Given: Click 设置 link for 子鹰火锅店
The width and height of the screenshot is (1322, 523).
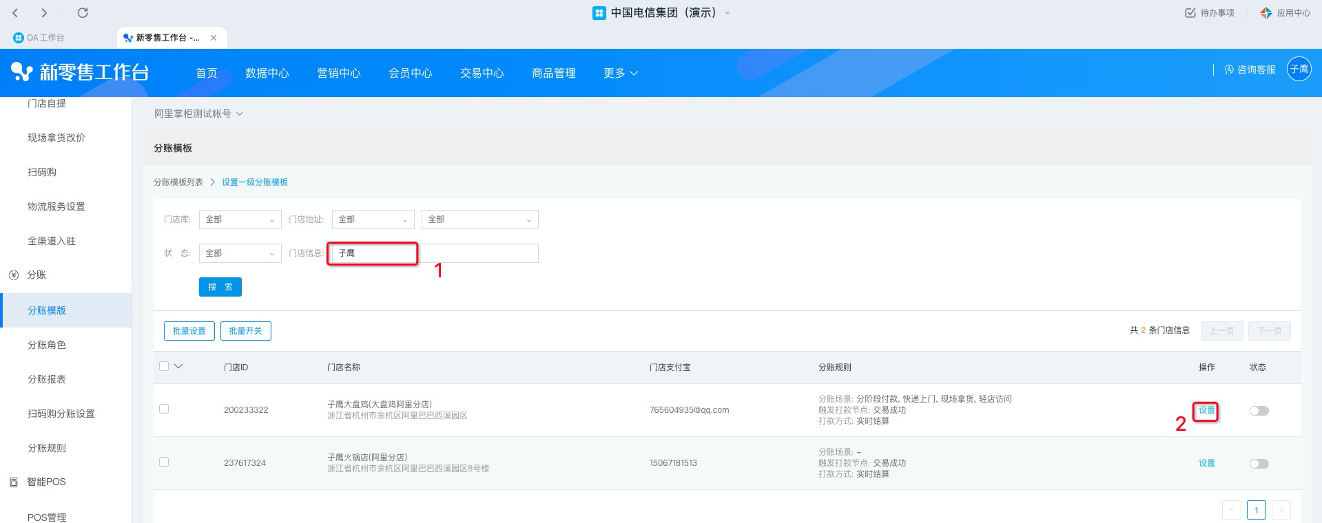Looking at the screenshot, I should coord(1206,463).
